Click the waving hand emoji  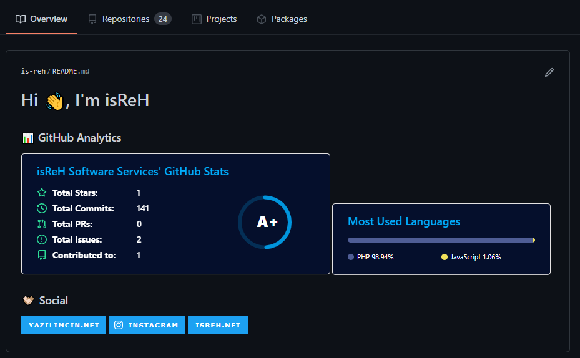(x=55, y=101)
